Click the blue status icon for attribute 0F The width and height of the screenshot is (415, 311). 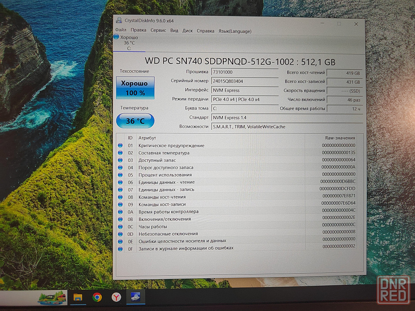click(x=120, y=249)
